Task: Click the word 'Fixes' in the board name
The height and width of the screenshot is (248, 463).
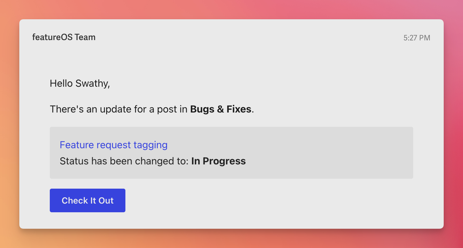Action: click(x=239, y=109)
